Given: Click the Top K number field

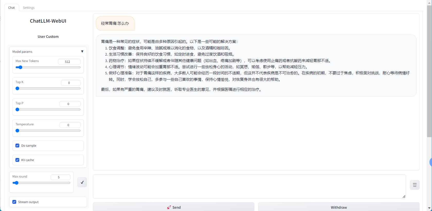Looking at the screenshot, I should click(x=71, y=83).
